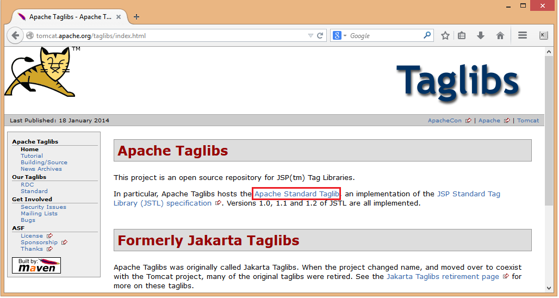The image size is (559, 298).
Task: Open the Thanks sidebar link
Action: tap(32, 249)
